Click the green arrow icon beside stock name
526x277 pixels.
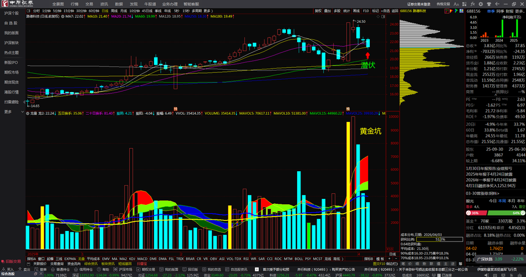click(456, 11)
